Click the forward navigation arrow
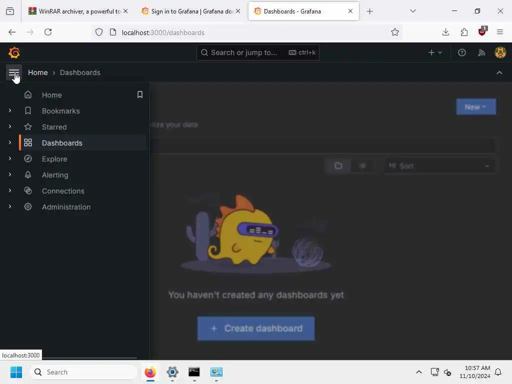 coord(30,32)
